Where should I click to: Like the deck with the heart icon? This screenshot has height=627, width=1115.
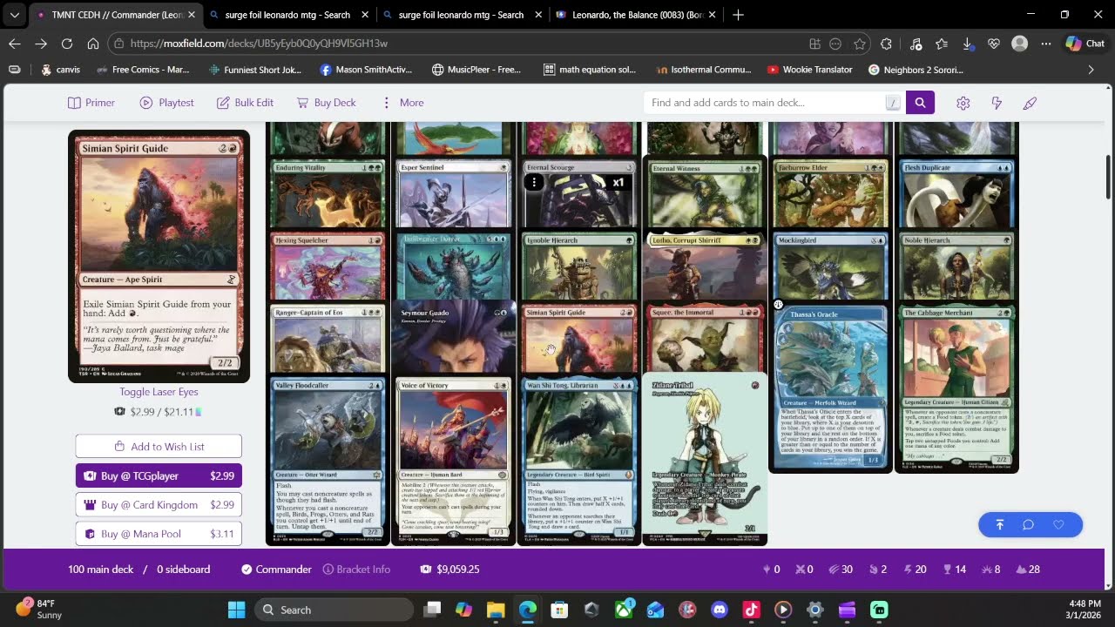point(1058,524)
